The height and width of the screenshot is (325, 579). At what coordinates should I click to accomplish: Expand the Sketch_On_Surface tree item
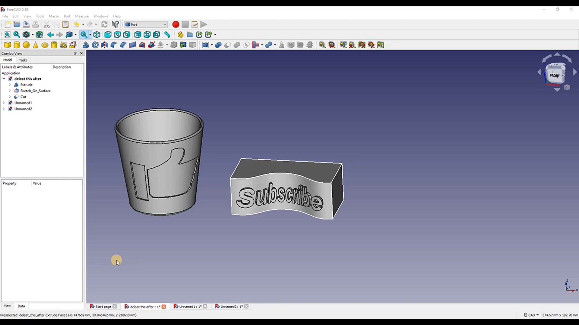pos(10,91)
